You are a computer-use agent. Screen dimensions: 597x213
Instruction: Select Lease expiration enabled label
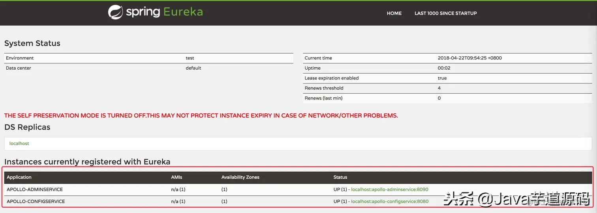[x=332, y=78]
